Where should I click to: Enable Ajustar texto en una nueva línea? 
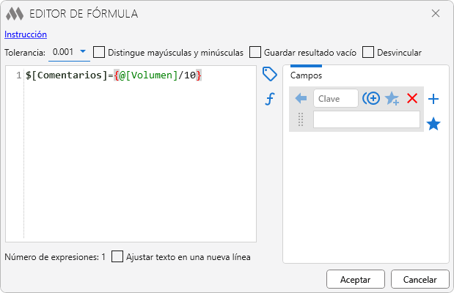pyautogui.click(x=117, y=257)
